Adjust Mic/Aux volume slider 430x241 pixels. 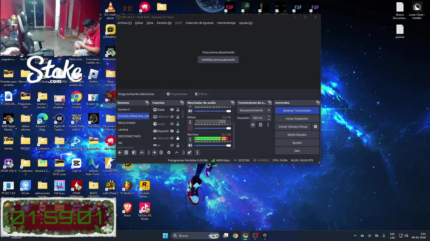[x=212, y=145]
